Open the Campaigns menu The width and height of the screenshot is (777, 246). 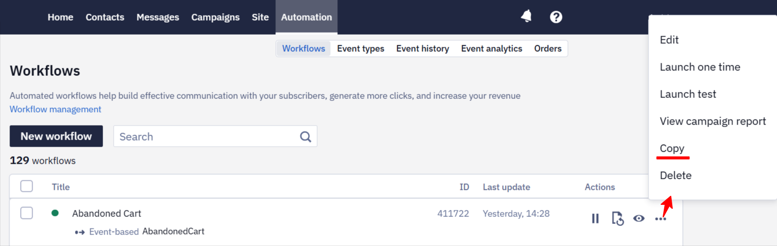216,17
